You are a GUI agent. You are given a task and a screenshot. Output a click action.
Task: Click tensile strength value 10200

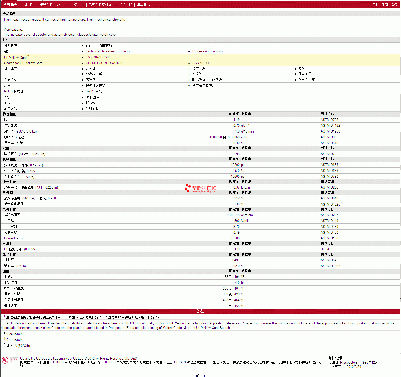(x=235, y=165)
